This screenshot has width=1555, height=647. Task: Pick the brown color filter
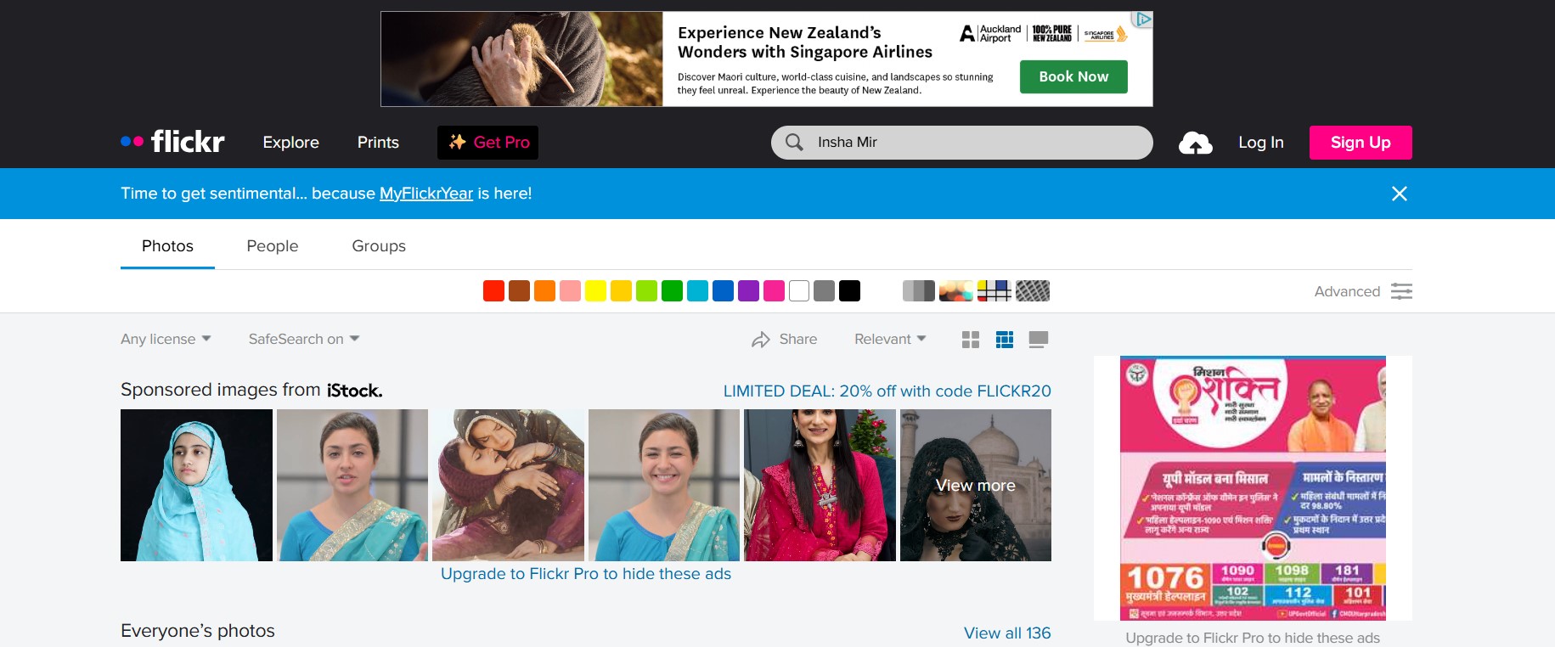click(x=519, y=291)
